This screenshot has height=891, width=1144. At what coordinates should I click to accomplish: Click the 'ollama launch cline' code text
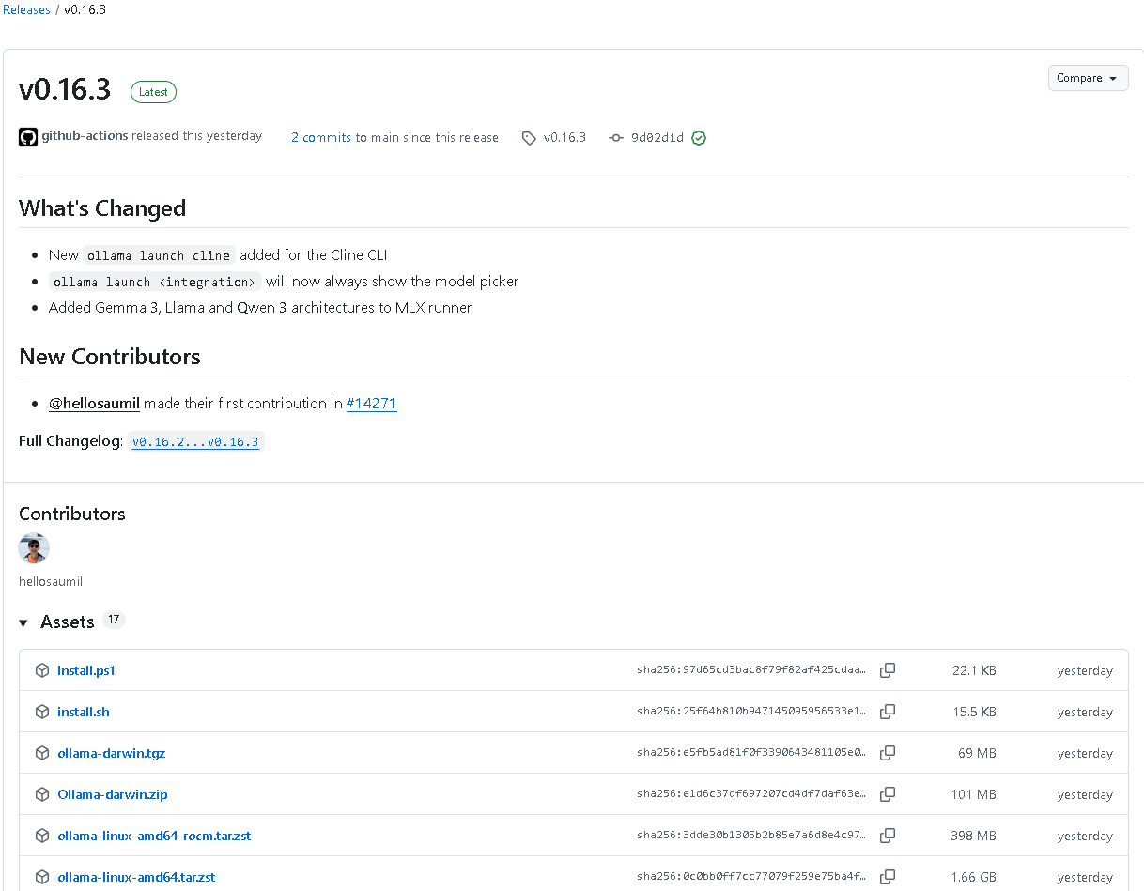(x=159, y=255)
